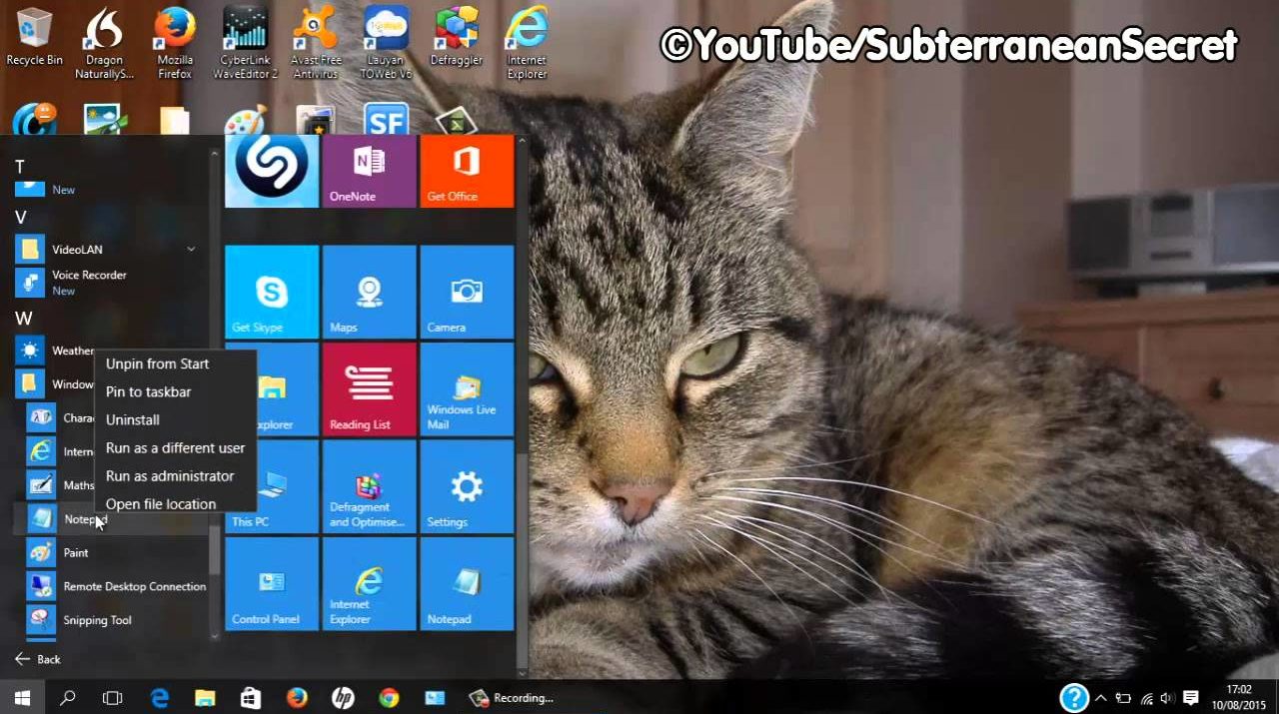1279x714 pixels.
Task: Open the Maps tile
Action: click(x=369, y=292)
